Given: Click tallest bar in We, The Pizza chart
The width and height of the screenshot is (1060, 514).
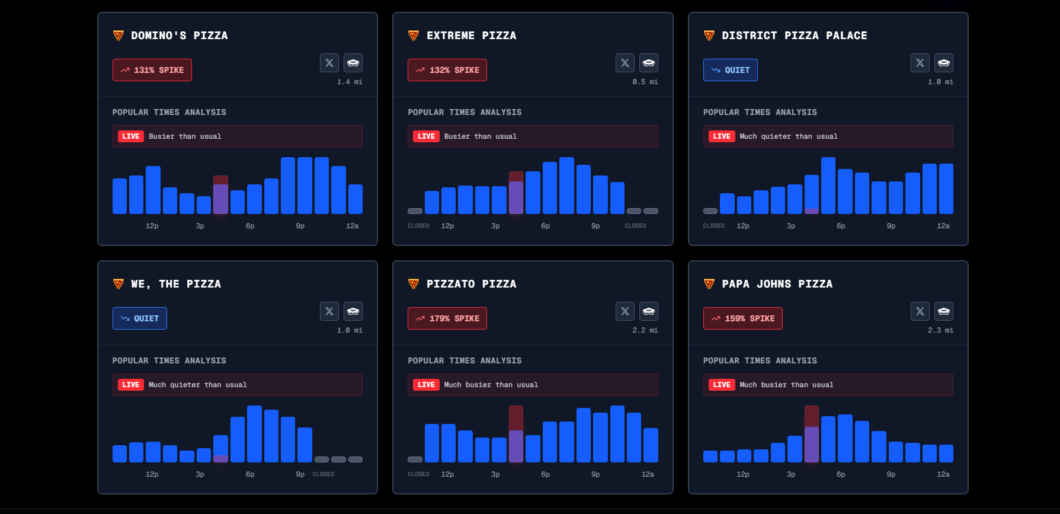Looking at the screenshot, I should pos(255,434).
